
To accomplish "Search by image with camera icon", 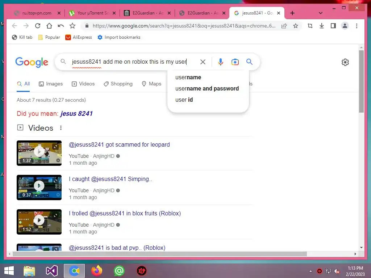I will (235, 62).
